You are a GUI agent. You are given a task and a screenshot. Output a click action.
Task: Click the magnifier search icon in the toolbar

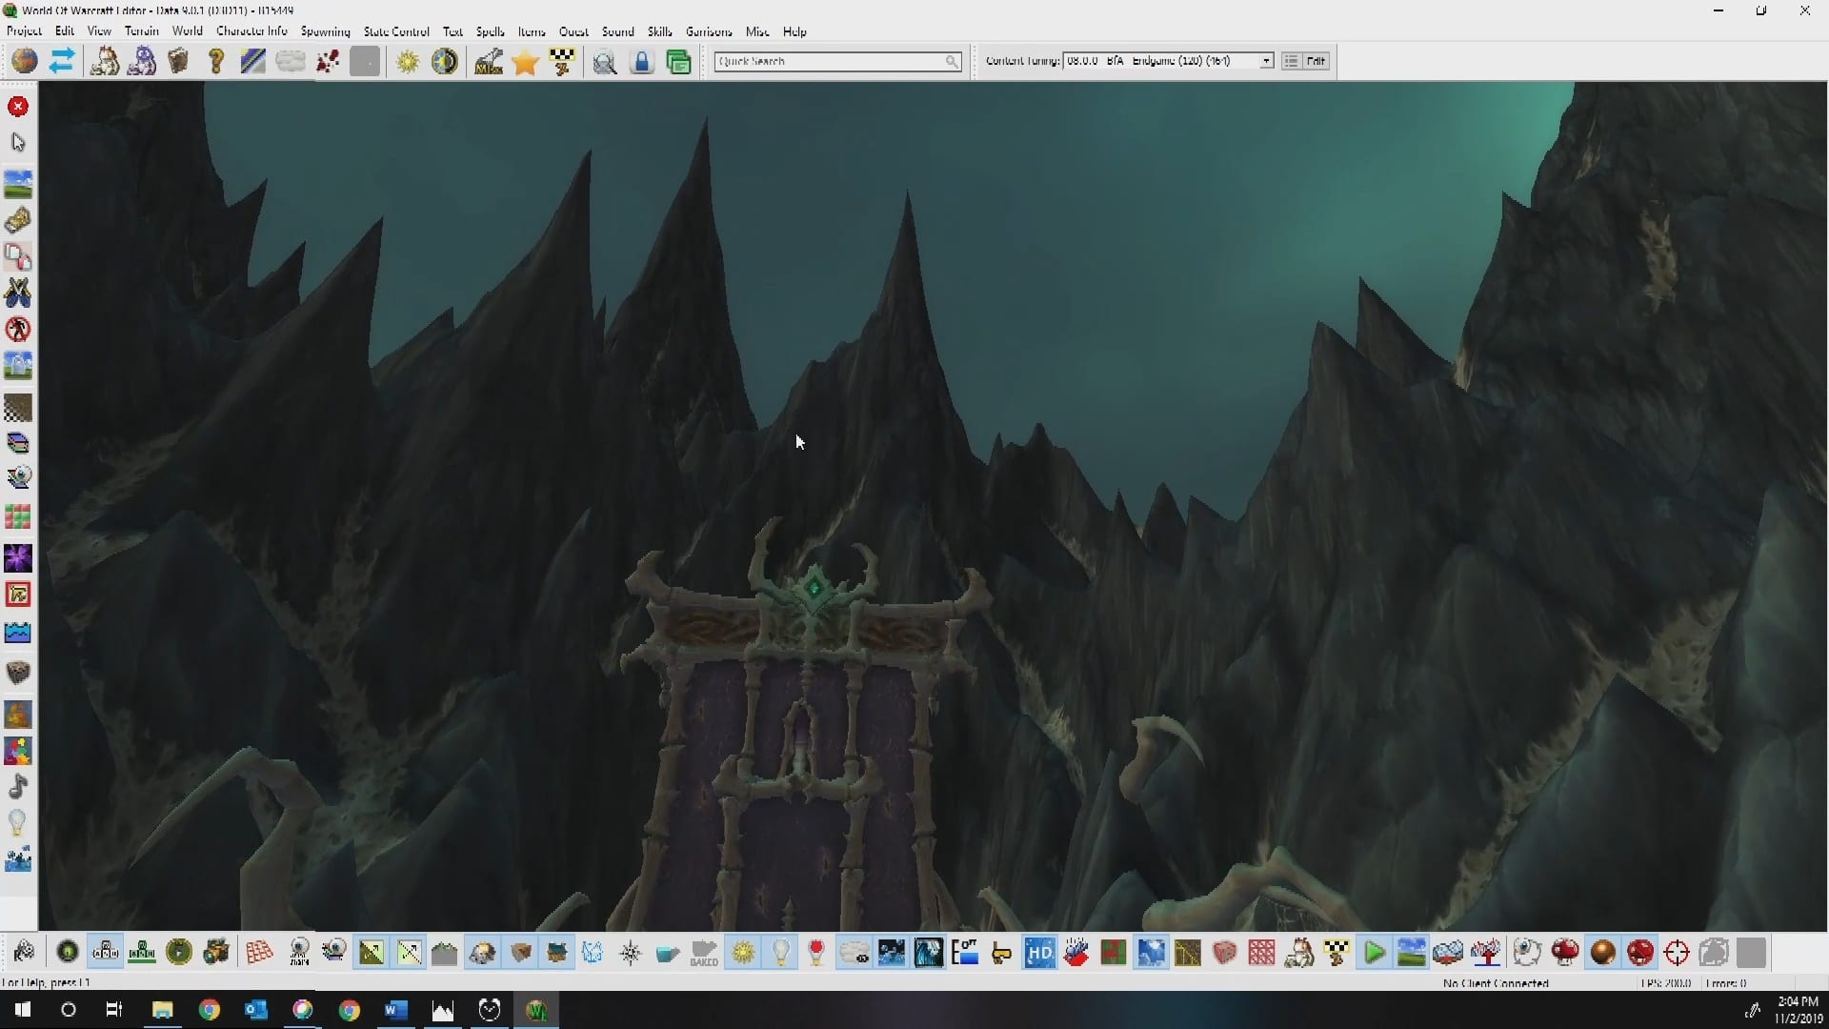604,63
